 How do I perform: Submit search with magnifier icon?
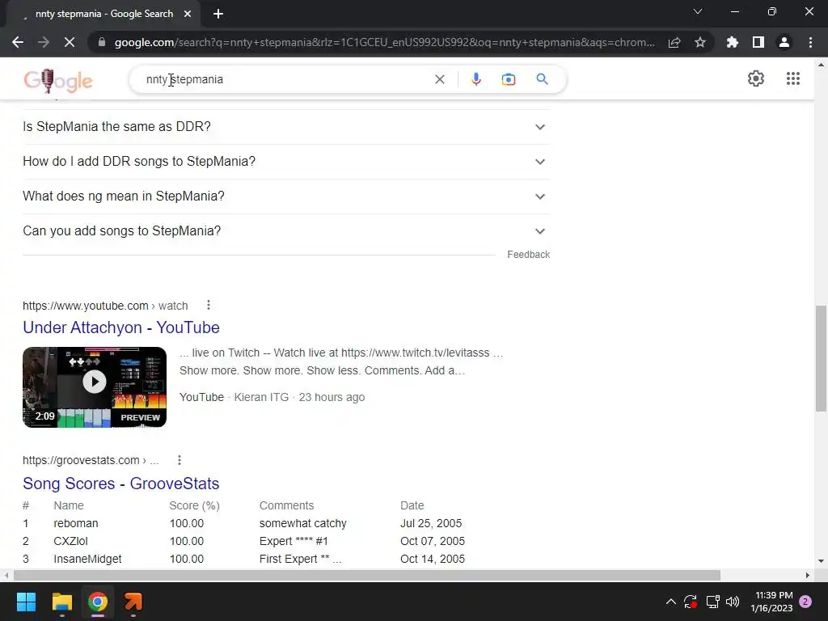(x=542, y=79)
